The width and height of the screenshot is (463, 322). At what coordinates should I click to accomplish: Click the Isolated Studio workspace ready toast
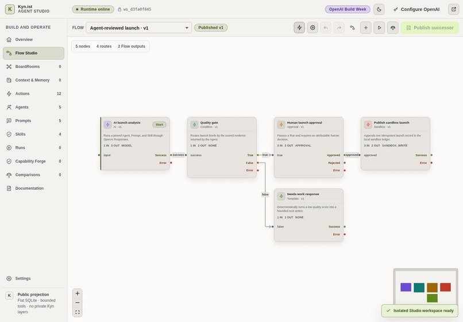coord(420,310)
